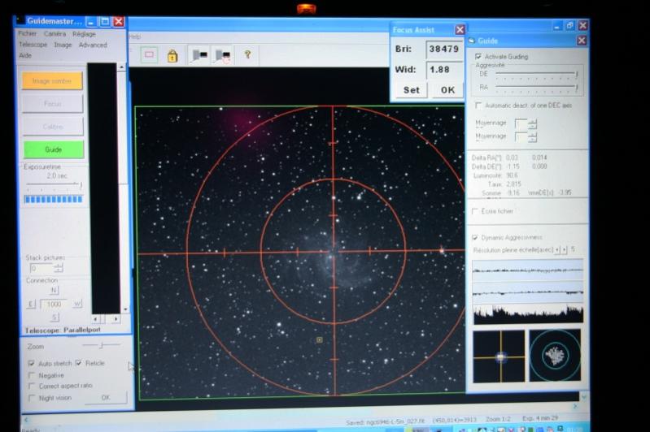Click the Stack picture spinner arrows
The image size is (650, 432).
coord(59,268)
